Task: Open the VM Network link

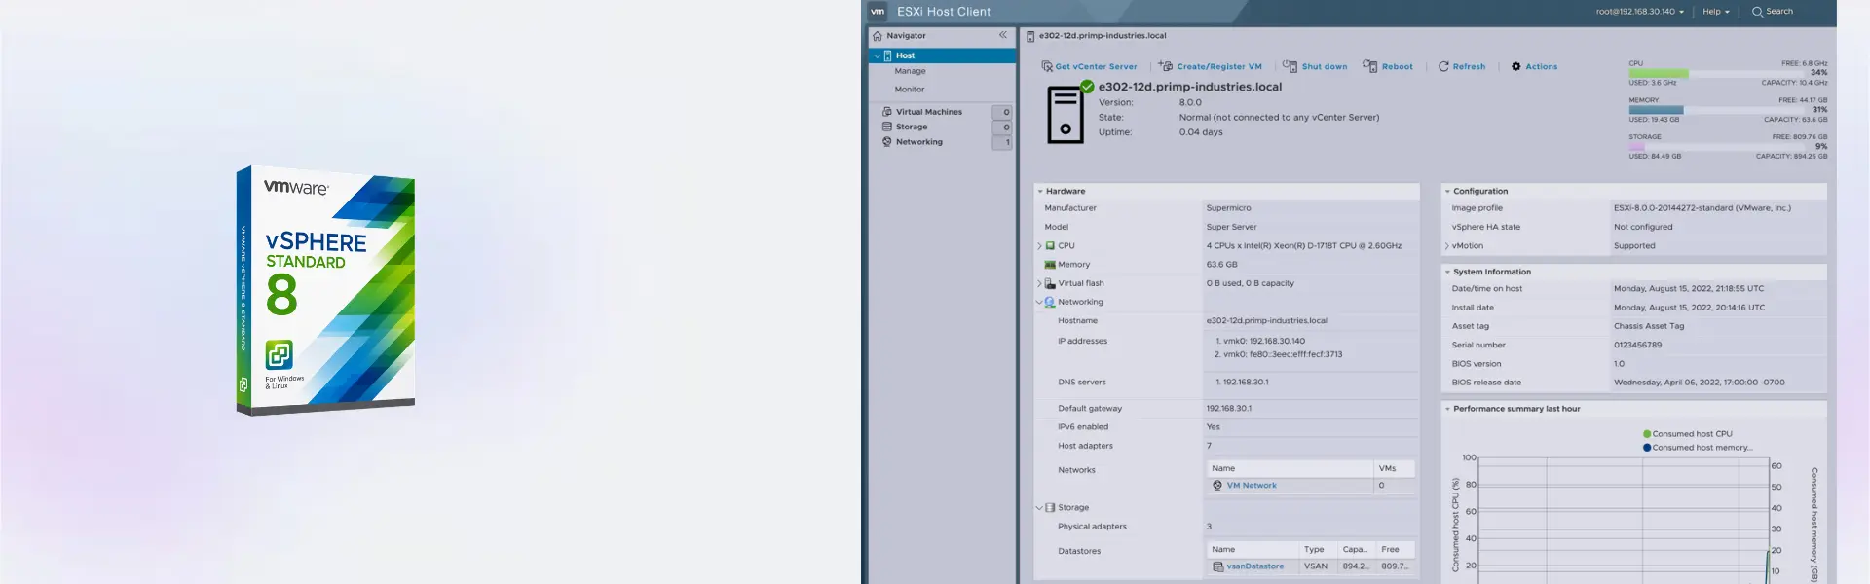Action: (1251, 486)
